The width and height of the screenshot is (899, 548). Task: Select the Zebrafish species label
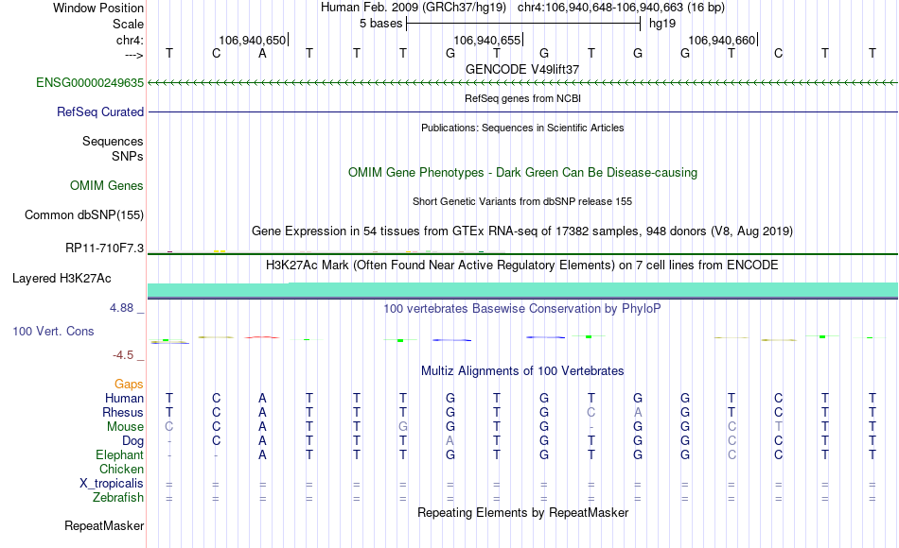tap(118, 497)
